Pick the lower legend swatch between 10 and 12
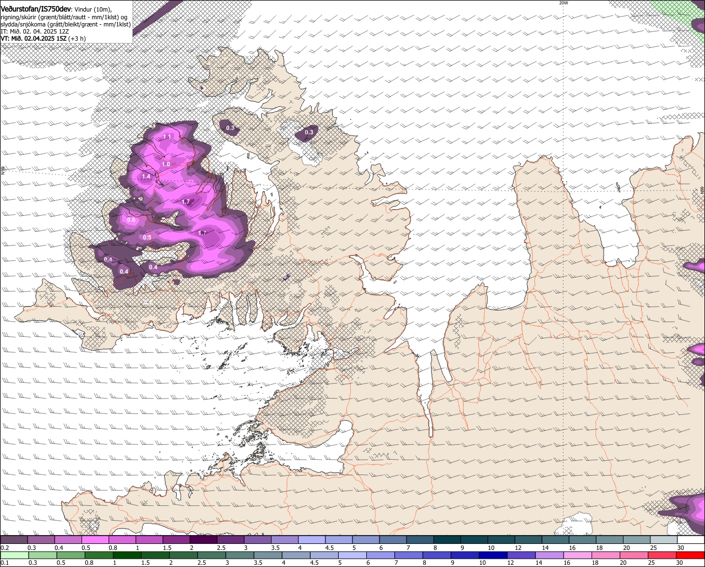The height and width of the screenshot is (567, 705). pyautogui.click(x=493, y=555)
